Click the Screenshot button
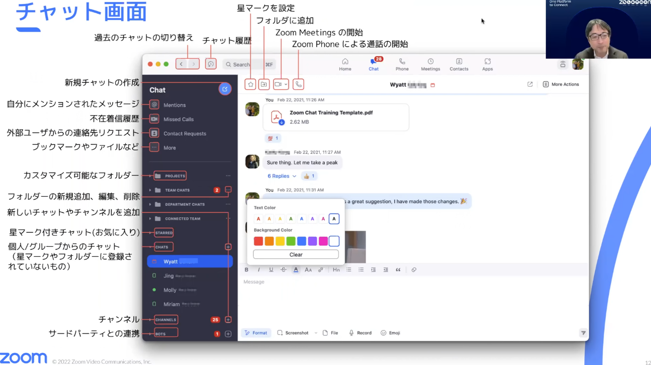 click(x=293, y=333)
